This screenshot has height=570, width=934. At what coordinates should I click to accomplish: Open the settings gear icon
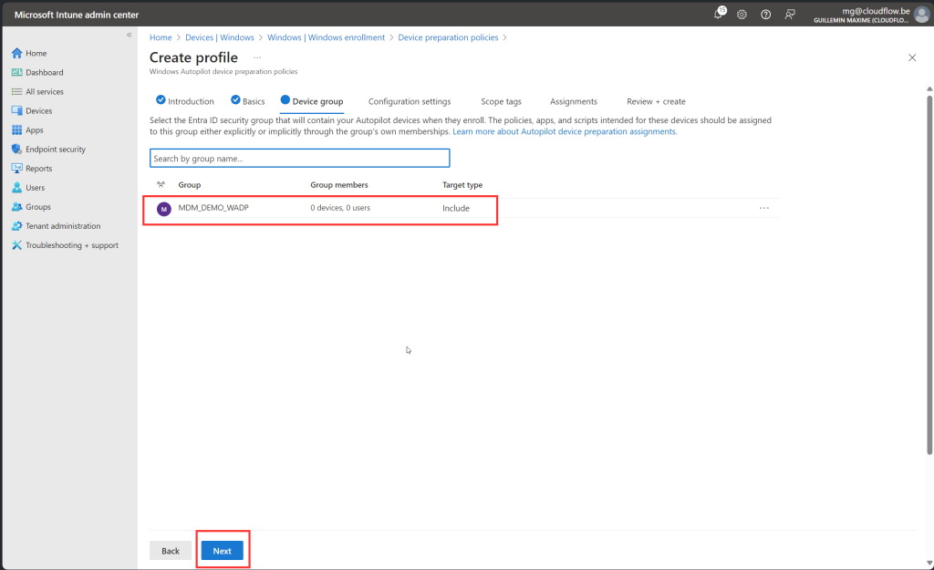pos(742,15)
